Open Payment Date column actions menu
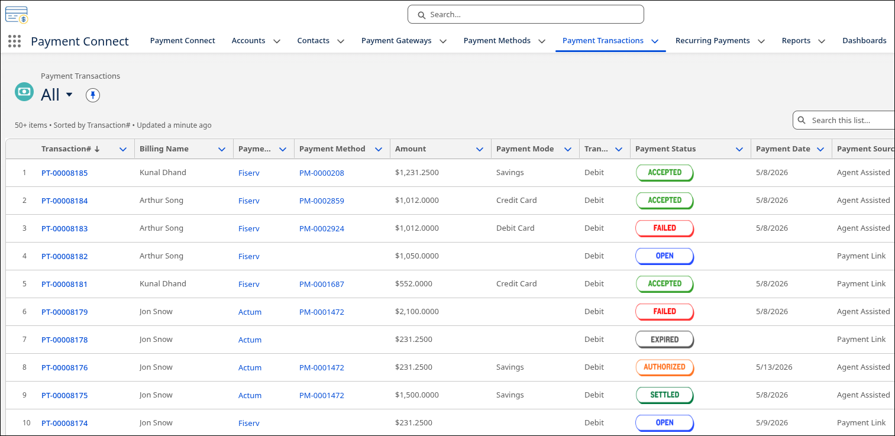The width and height of the screenshot is (895, 436). (x=820, y=150)
